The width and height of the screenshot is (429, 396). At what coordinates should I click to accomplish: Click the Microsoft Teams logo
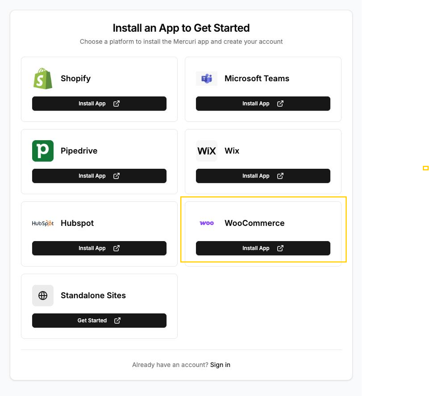tap(207, 79)
